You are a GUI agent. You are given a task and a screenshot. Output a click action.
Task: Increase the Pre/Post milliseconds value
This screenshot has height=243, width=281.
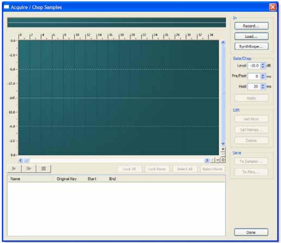[x=263, y=76]
